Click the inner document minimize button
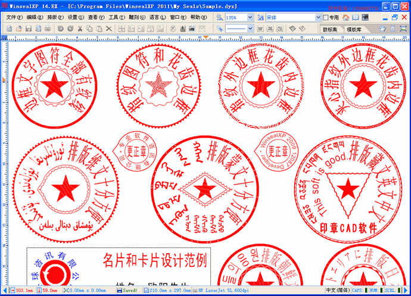This screenshot has height=296, width=411. tap(385, 17)
